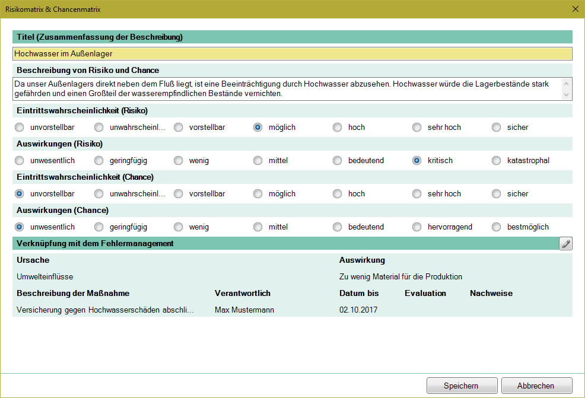Choose 'sehr hoch' under Eintrittswahrscheinlichkeit (Chance)
585x398 pixels.
(417, 194)
